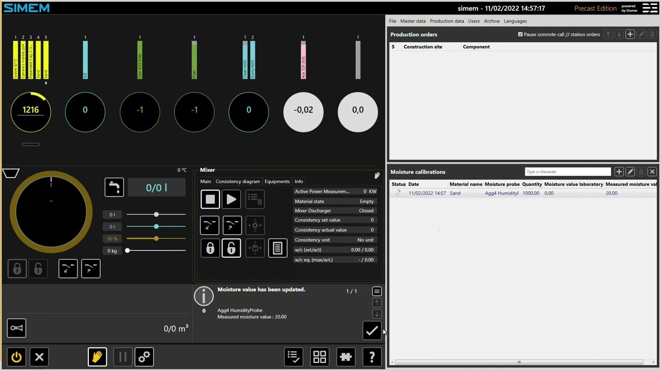This screenshot has height=371, width=661.
Task: Click the Type a character search field
Action: [x=568, y=172]
